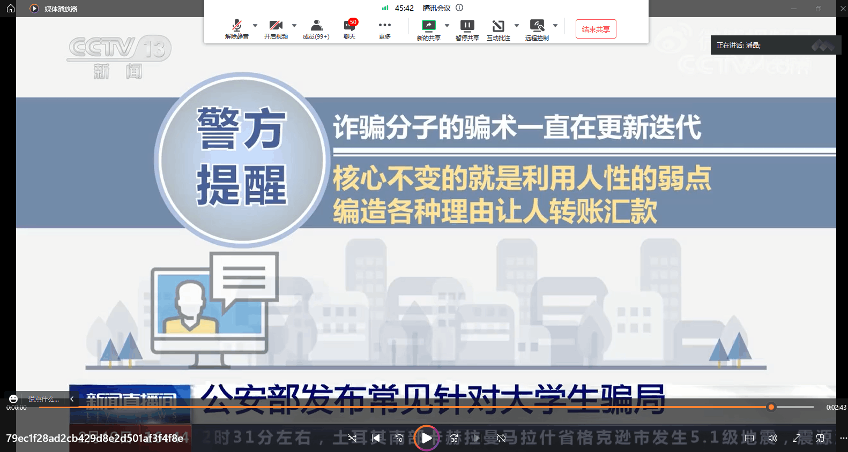Expand video options arrow beside 开启视频
Screen dimensions: 848x452
294,26
